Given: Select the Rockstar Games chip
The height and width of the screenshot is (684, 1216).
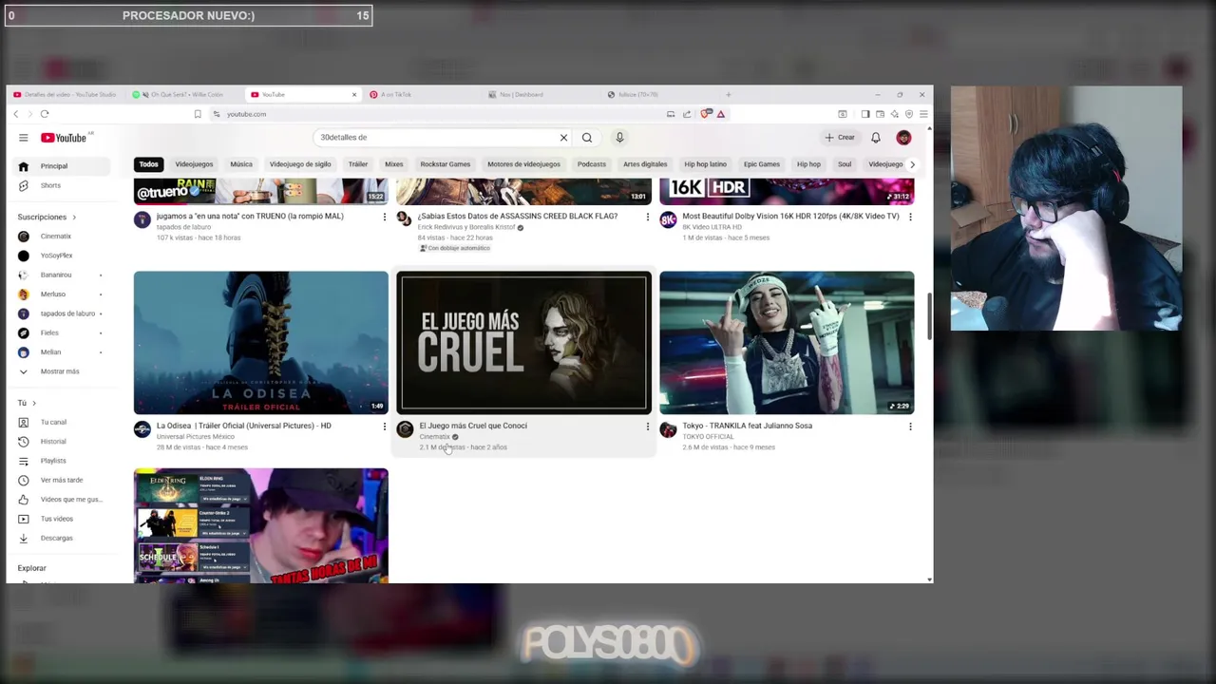Looking at the screenshot, I should [x=446, y=164].
